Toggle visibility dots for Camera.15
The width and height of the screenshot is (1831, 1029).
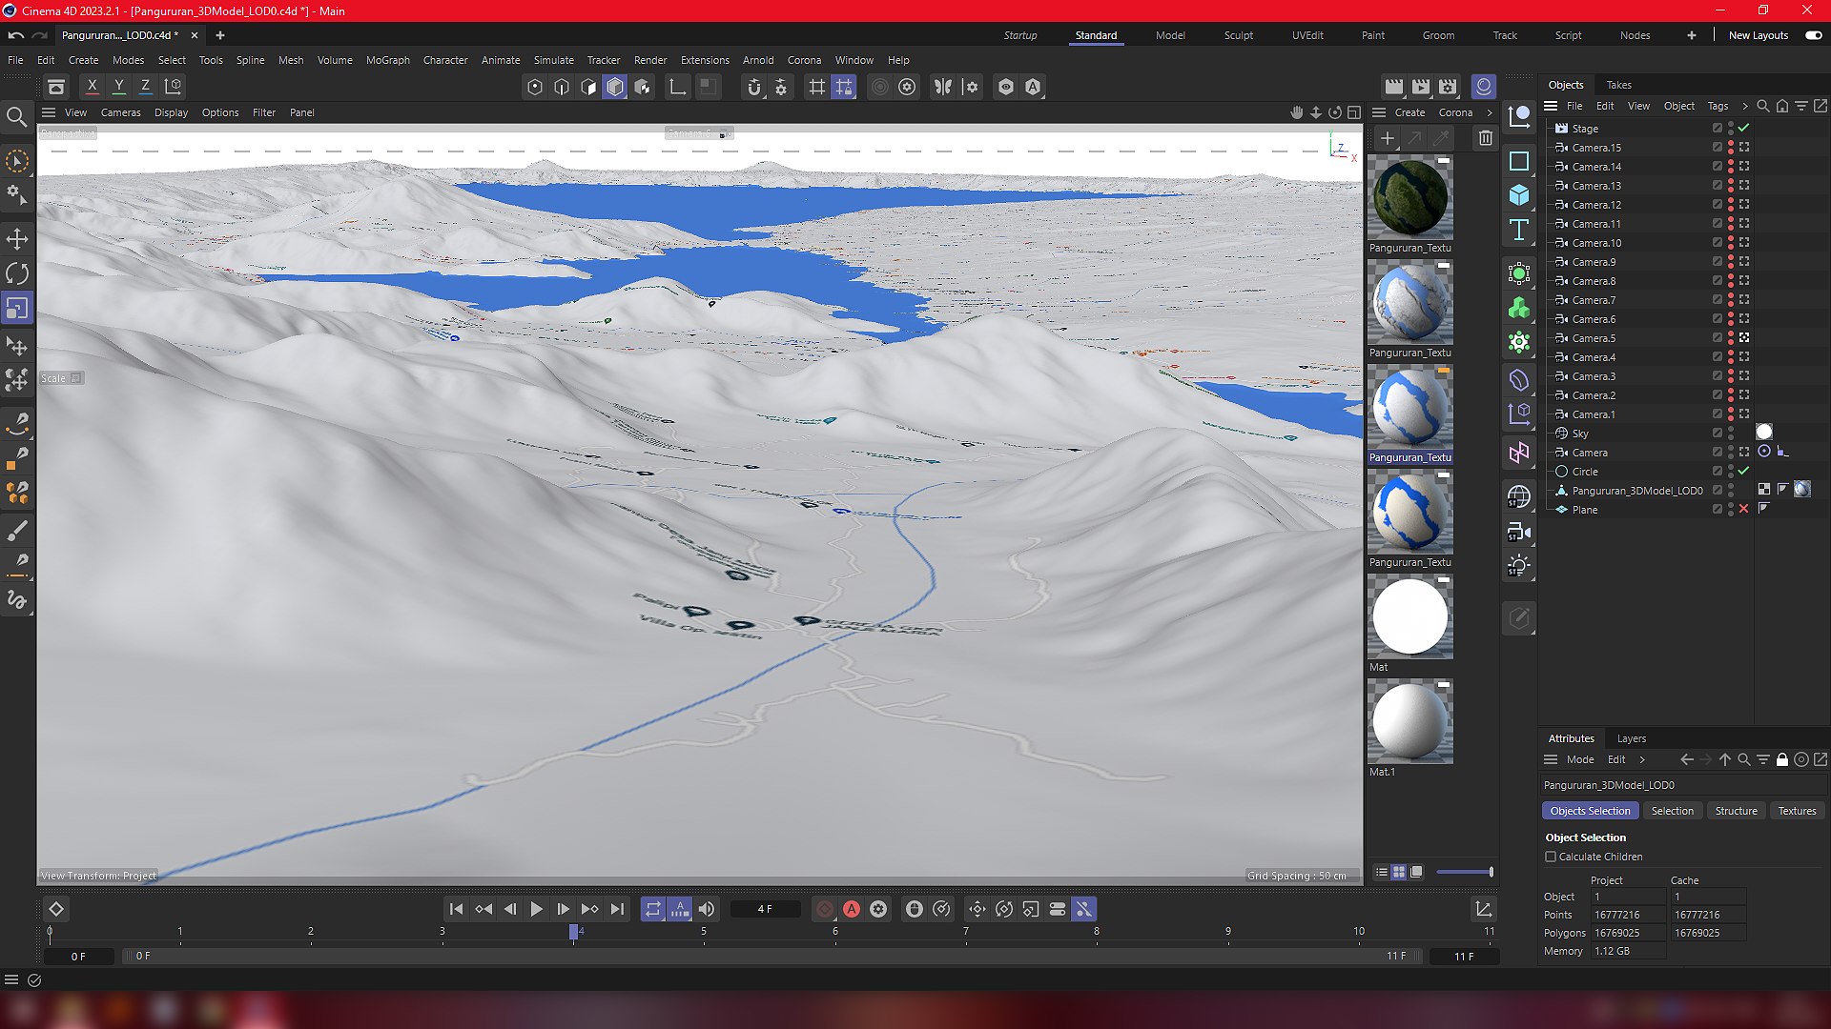[1731, 148]
